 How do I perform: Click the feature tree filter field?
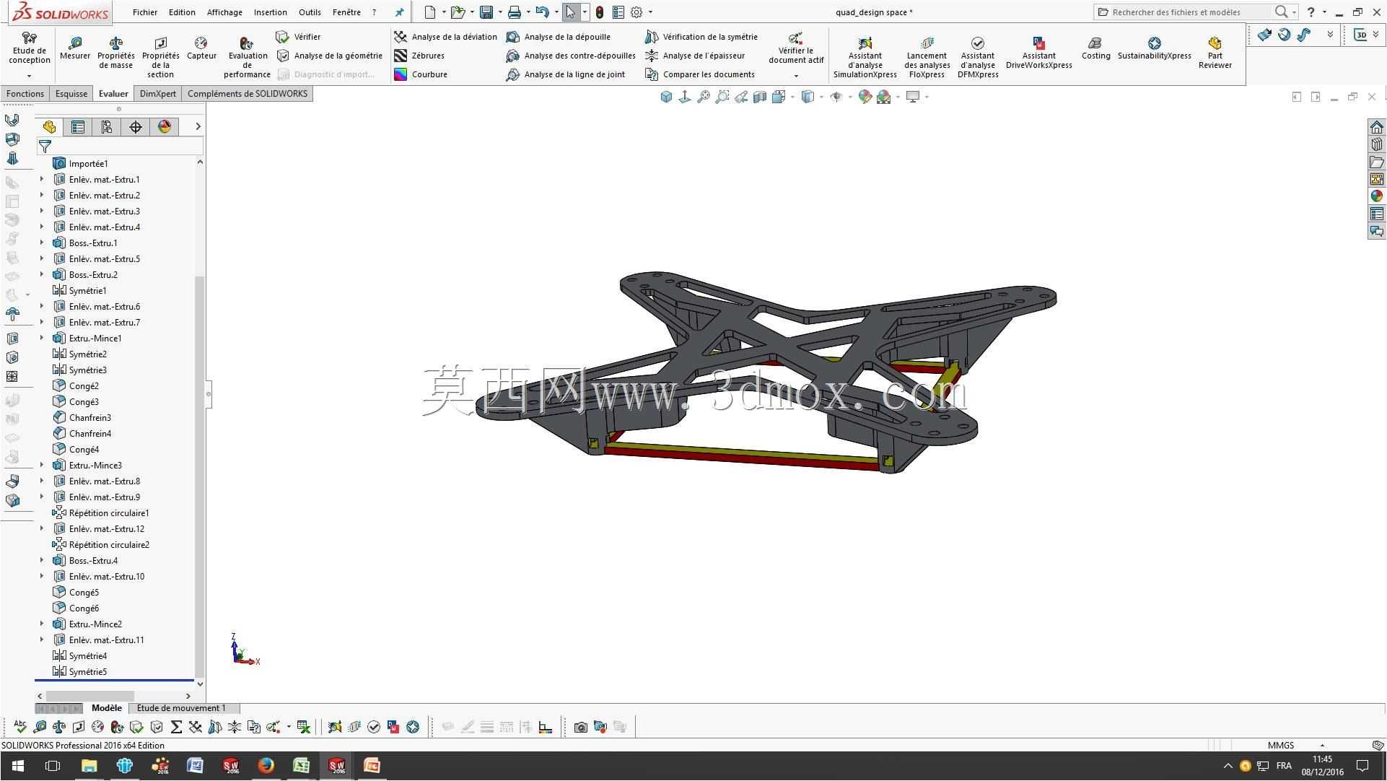(120, 147)
